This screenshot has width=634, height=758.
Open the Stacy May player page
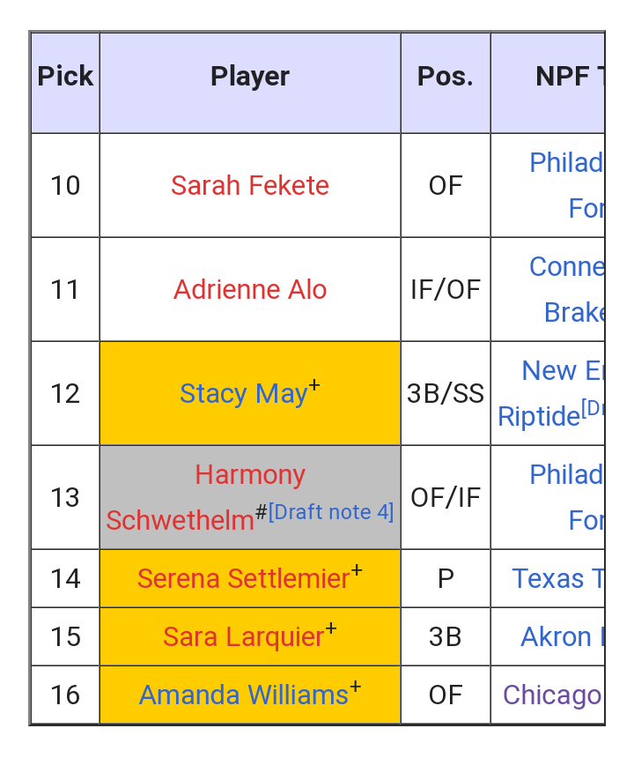pos(244,393)
